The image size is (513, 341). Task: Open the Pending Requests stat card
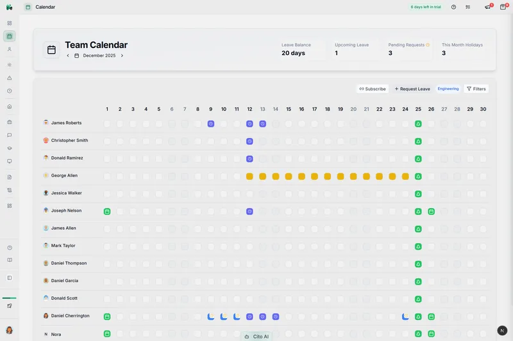pyautogui.click(x=408, y=49)
